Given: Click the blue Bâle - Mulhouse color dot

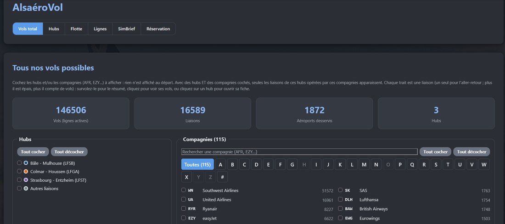Looking at the screenshot, I should click(x=26, y=163).
